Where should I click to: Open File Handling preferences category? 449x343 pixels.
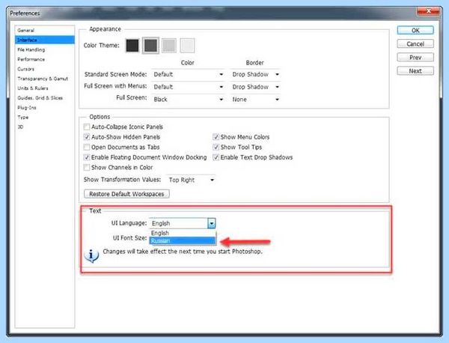point(45,49)
